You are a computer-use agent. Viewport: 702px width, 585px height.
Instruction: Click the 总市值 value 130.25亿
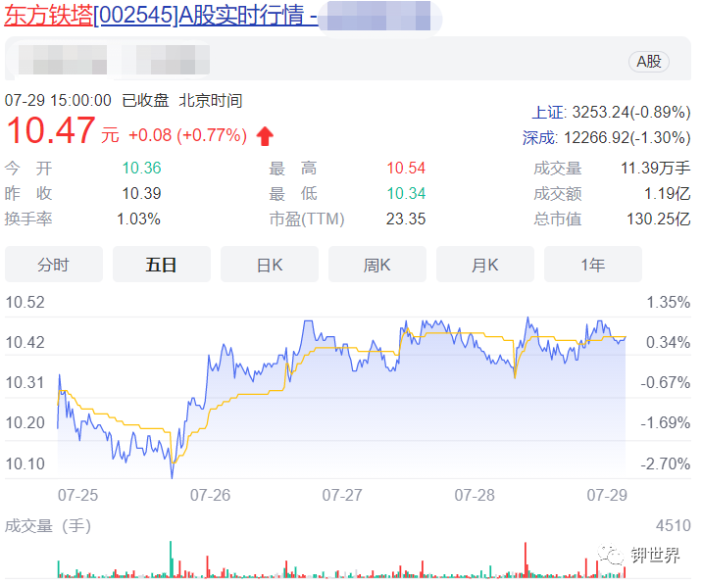coord(658,219)
